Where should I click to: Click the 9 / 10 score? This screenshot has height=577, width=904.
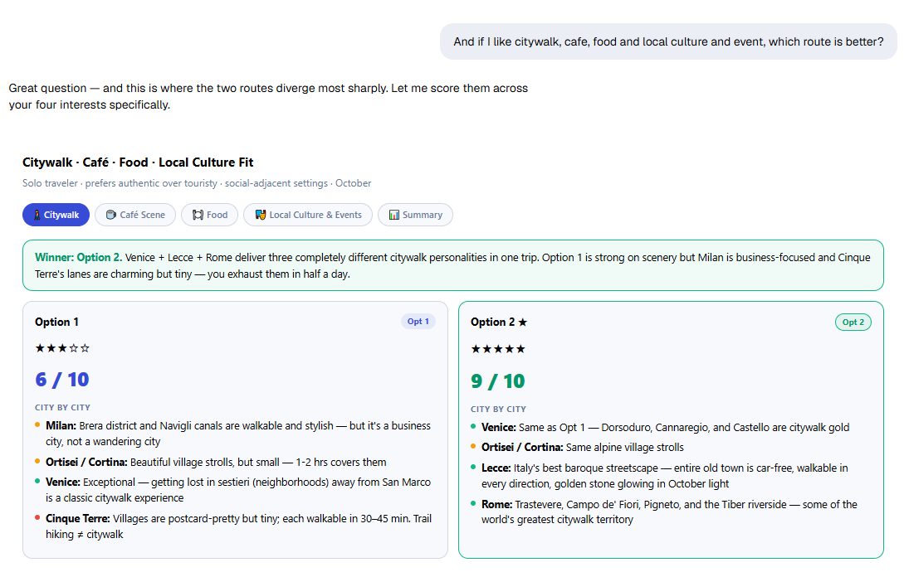tap(498, 381)
